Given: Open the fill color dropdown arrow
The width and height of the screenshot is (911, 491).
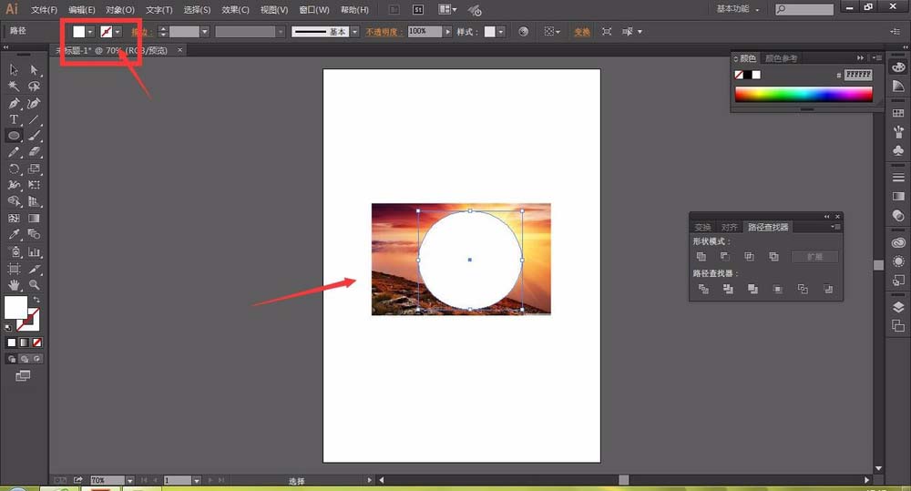Looking at the screenshot, I should (x=90, y=32).
